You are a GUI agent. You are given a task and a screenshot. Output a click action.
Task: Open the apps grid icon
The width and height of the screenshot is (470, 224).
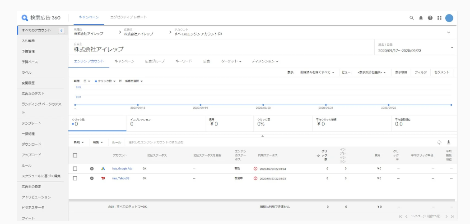(439, 18)
